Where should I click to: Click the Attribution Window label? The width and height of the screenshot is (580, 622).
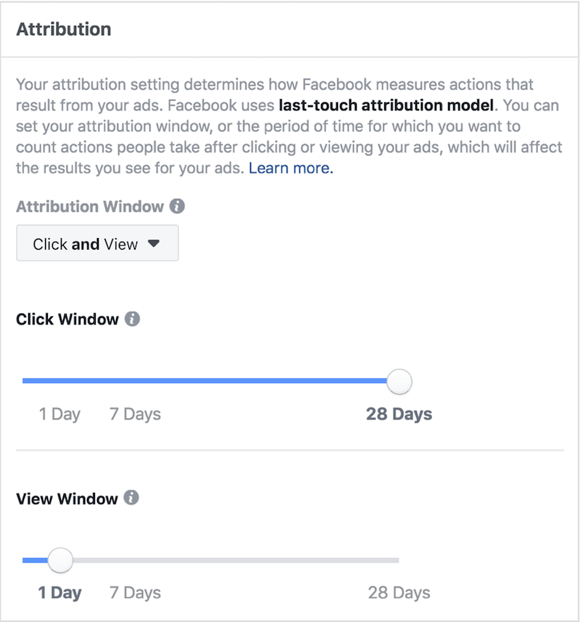coord(90,207)
